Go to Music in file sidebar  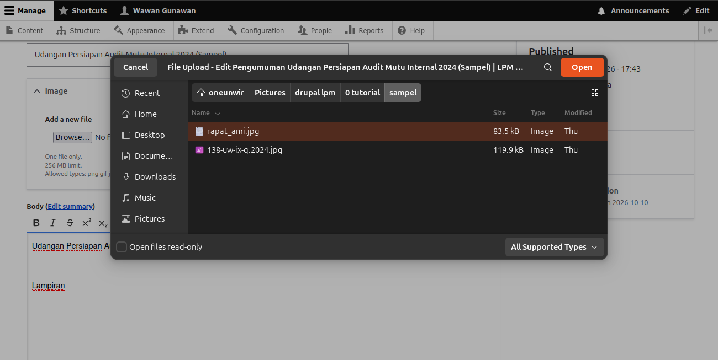tap(149, 198)
